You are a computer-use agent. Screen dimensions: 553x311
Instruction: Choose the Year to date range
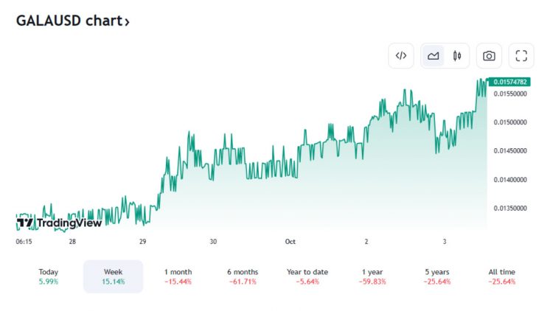point(307,276)
